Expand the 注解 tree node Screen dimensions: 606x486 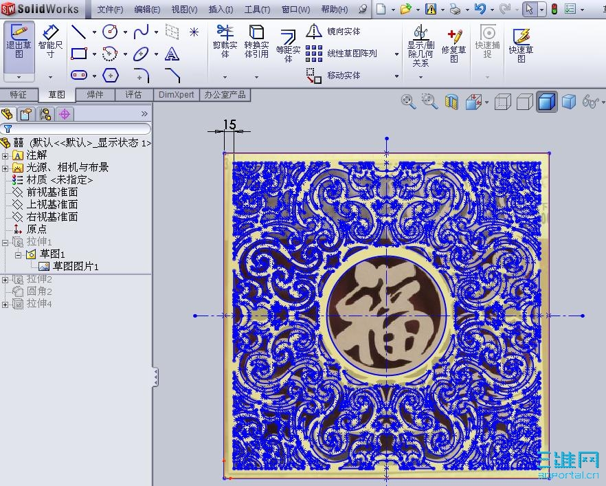click(5, 156)
